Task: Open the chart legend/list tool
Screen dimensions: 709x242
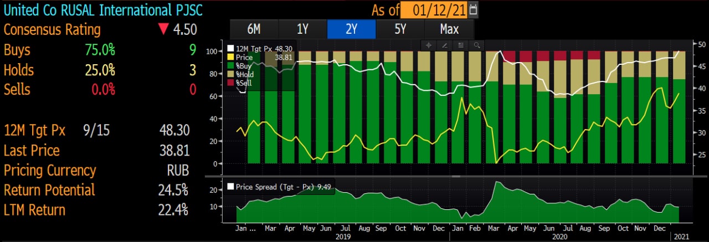Action: pyautogui.click(x=460, y=45)
